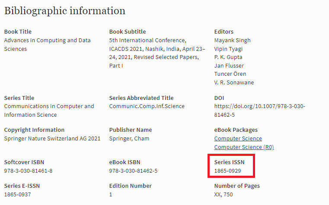This screenshot has height=205, width=329.
Task: Click editor name Mayank Singh
Action: click(x=232, y=40)
